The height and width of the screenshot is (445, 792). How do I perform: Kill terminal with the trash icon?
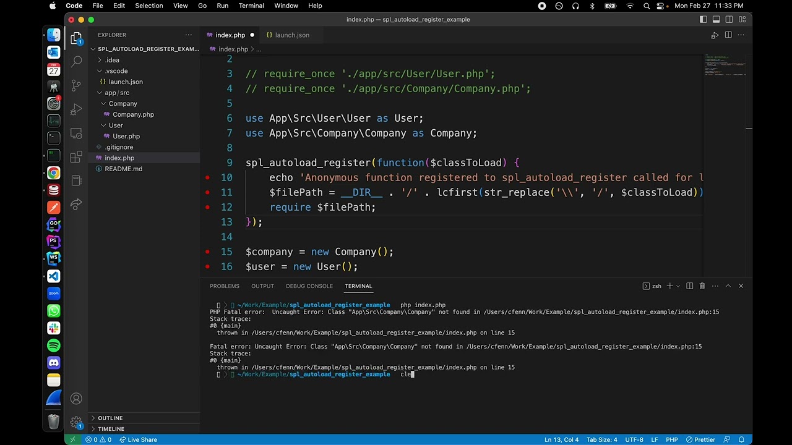pos(702,286)
